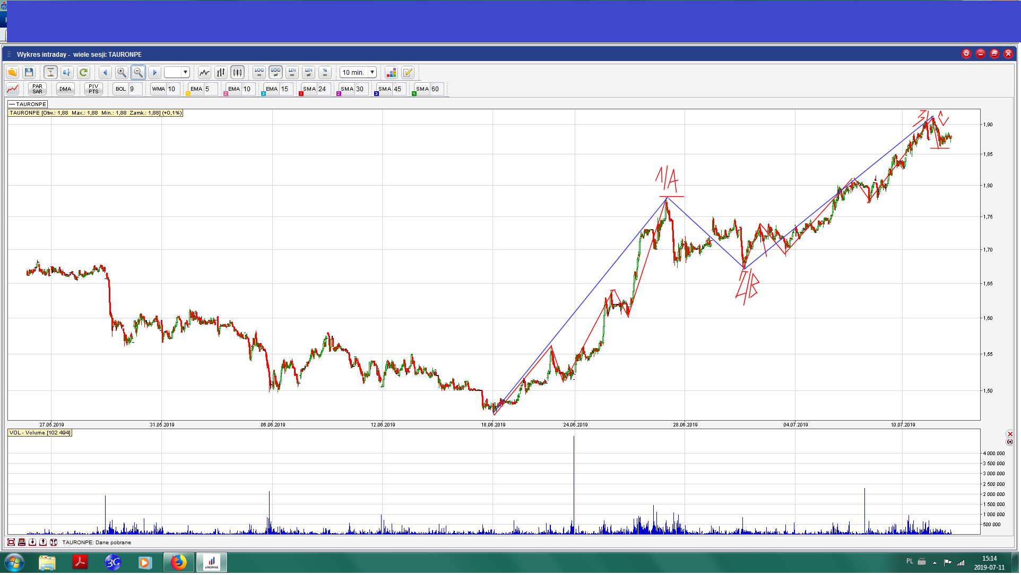Screen dimensions: 1021x575
Task: Select the bar chart type icon
Action: (221, 73)
